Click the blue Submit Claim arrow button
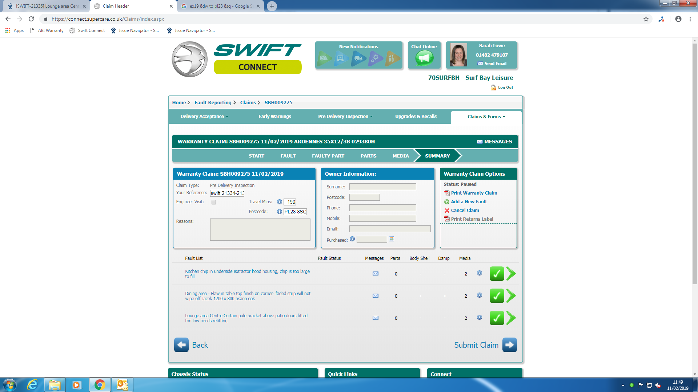Viewport: 698px width, 392px height. click(509, 345)
